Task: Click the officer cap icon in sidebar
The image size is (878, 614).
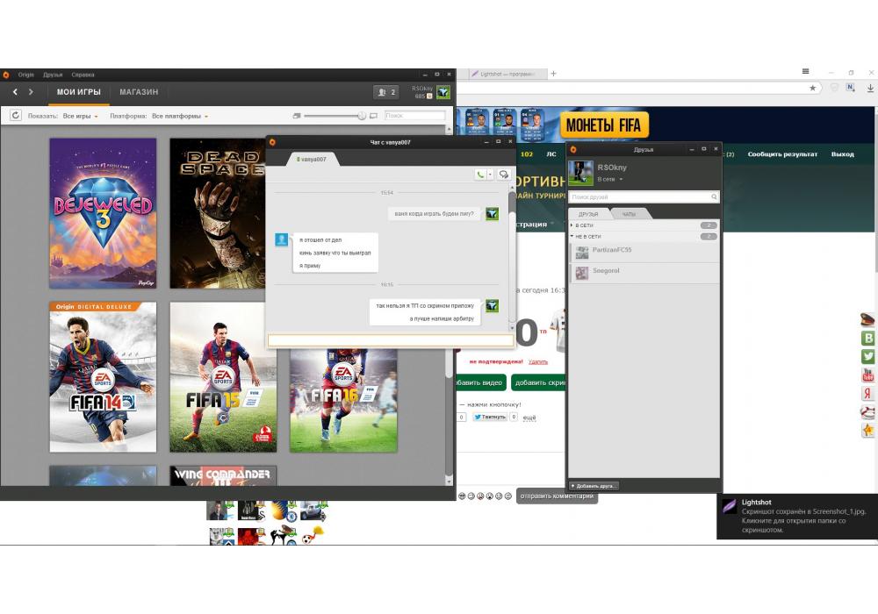Action: [x=867, y=319]
